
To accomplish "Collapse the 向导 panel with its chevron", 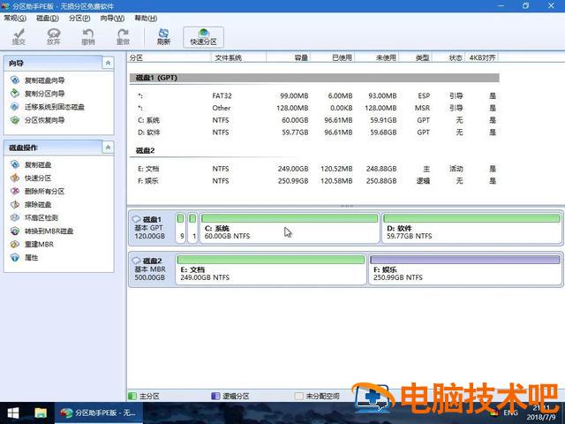I will click(108, 64).
